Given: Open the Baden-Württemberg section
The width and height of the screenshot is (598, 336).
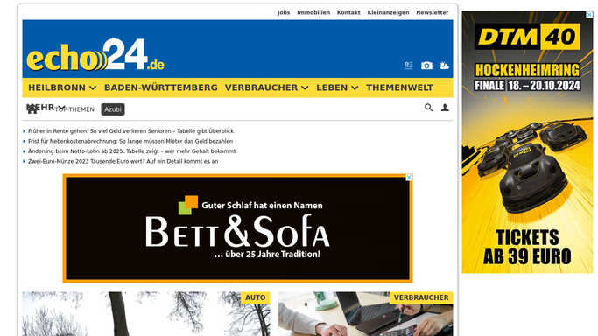Looking at the screenshot, I should point(161,87).
